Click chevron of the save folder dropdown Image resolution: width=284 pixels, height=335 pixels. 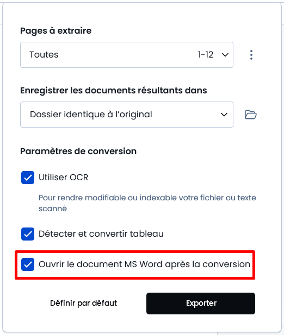[224, 115]
